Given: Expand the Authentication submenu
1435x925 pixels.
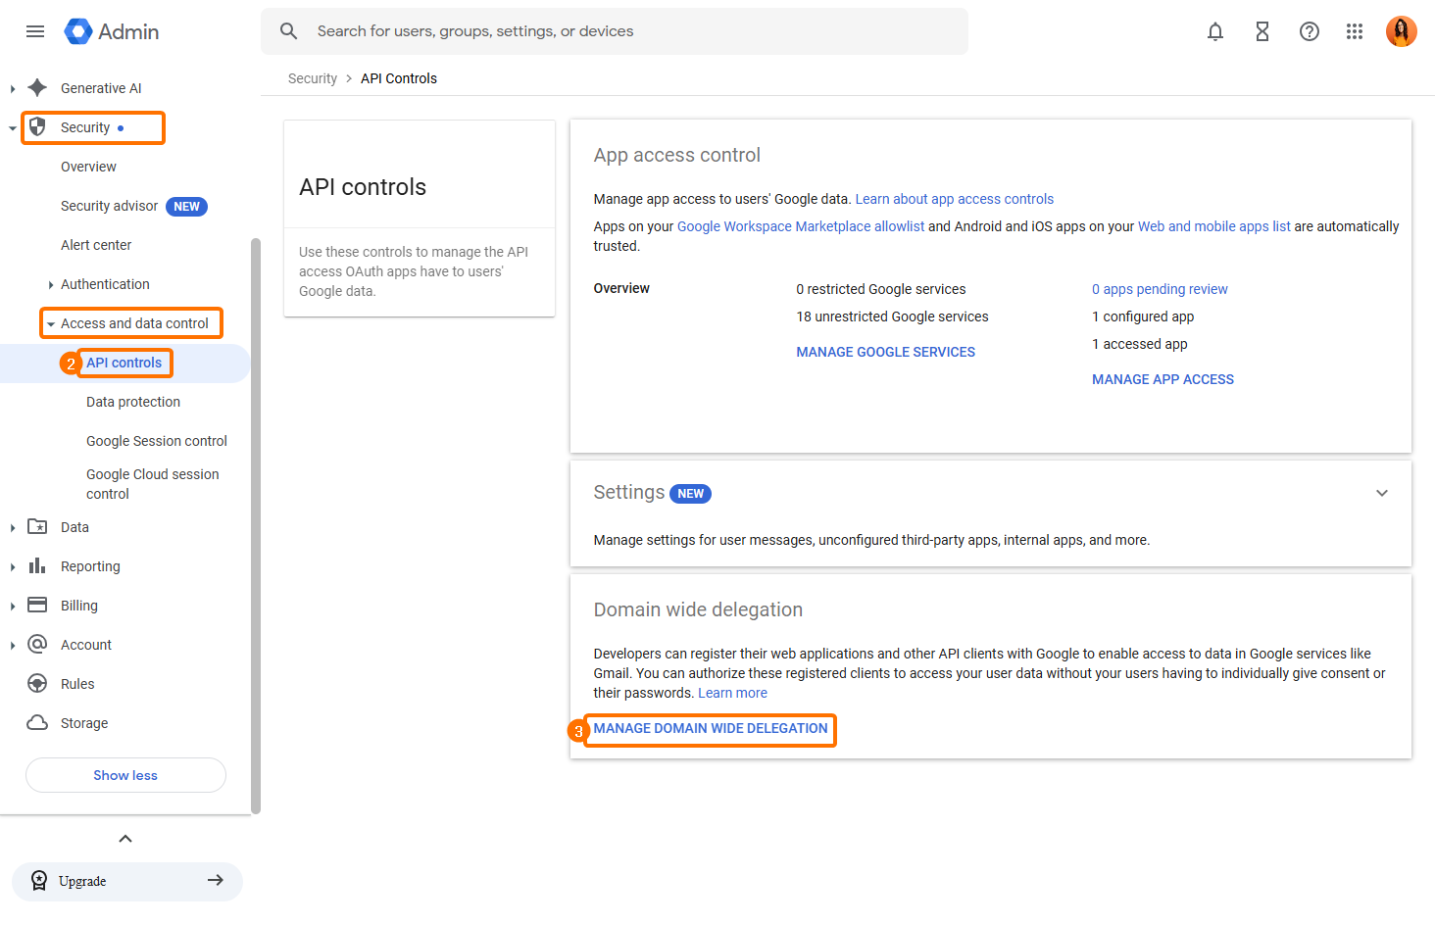Looking at the screenshot, I should pos(51,285).
